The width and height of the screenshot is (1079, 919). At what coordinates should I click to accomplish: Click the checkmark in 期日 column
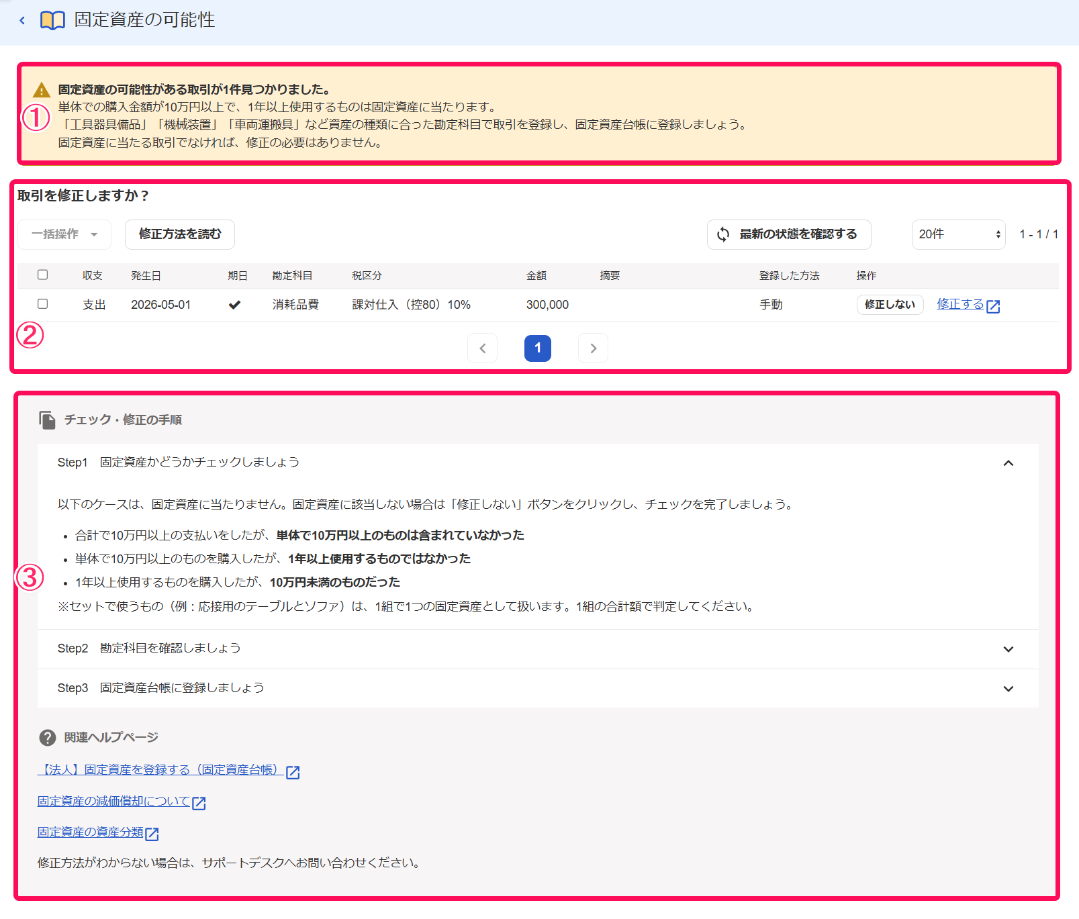point(234,305)
